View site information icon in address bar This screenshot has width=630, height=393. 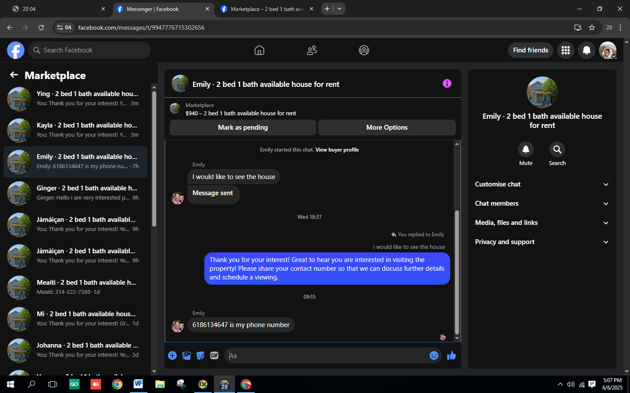64,28
